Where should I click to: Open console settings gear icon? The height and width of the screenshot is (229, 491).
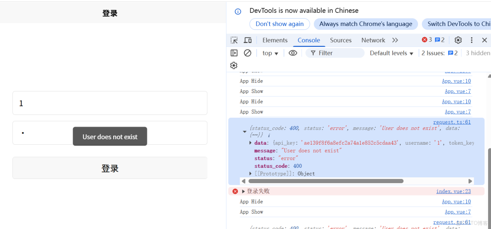234,65
